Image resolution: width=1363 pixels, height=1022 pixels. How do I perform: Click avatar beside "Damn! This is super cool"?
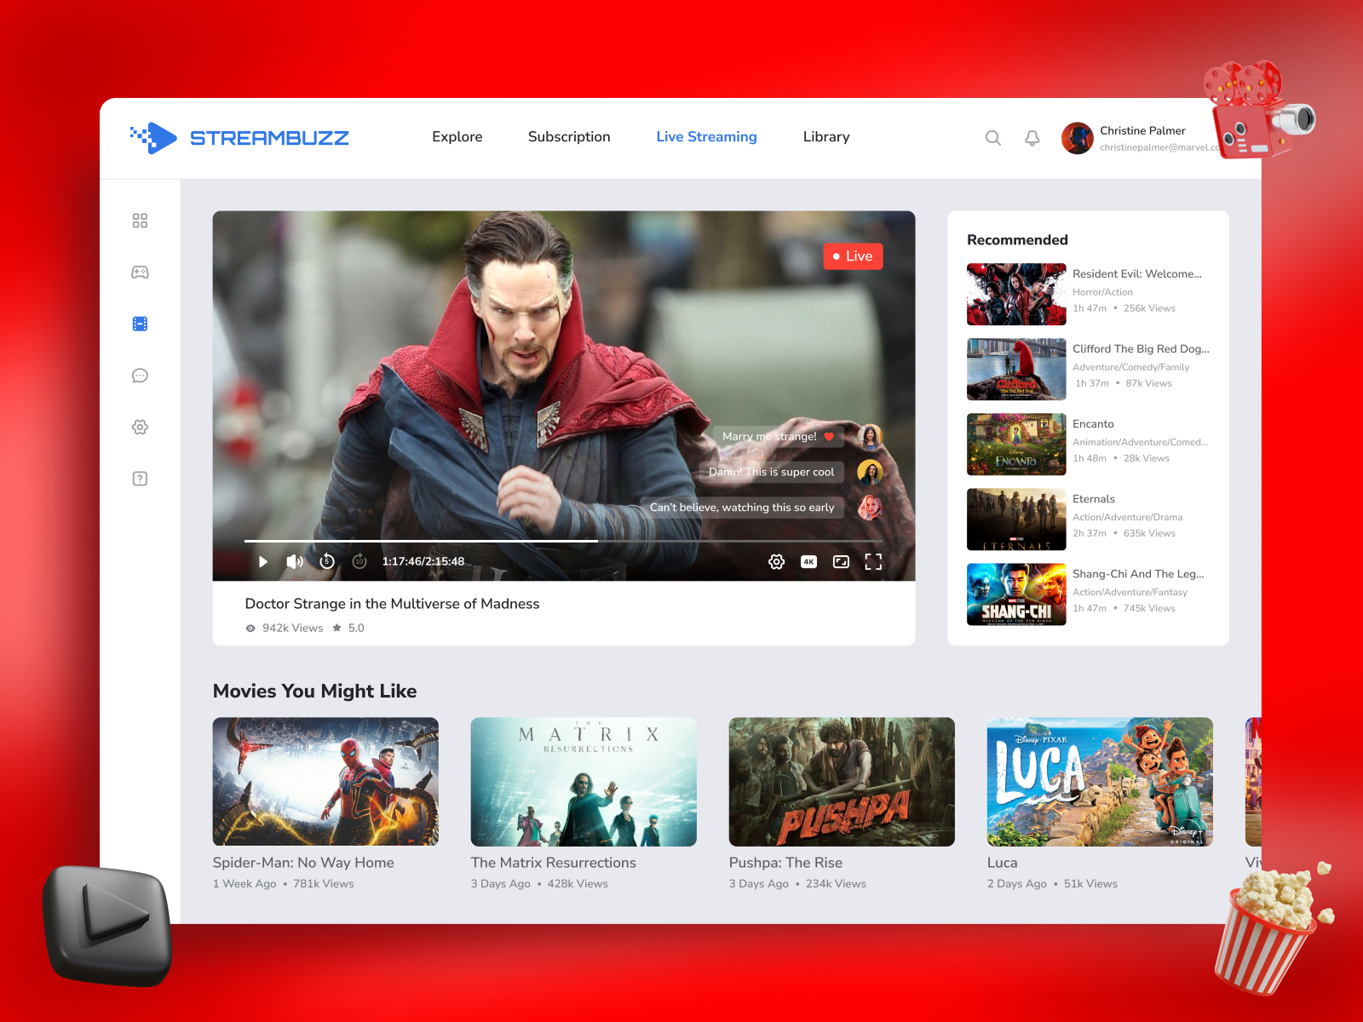(x=870, y=472)
